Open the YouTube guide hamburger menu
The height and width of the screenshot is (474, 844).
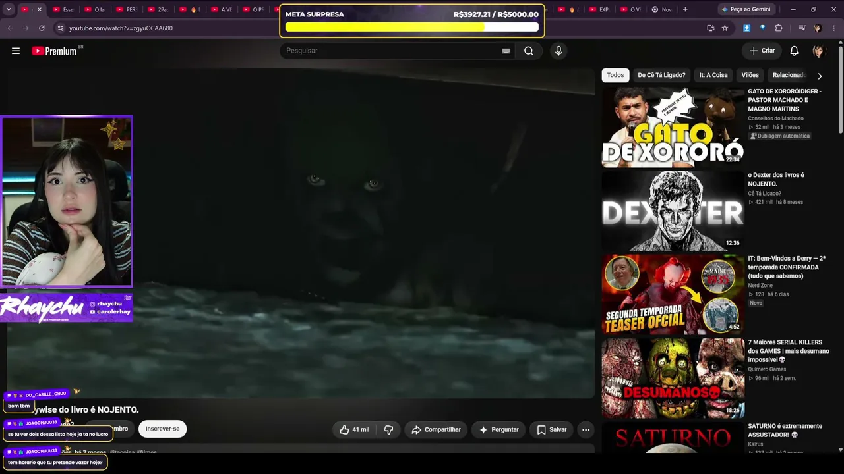[x=16, y=51]
